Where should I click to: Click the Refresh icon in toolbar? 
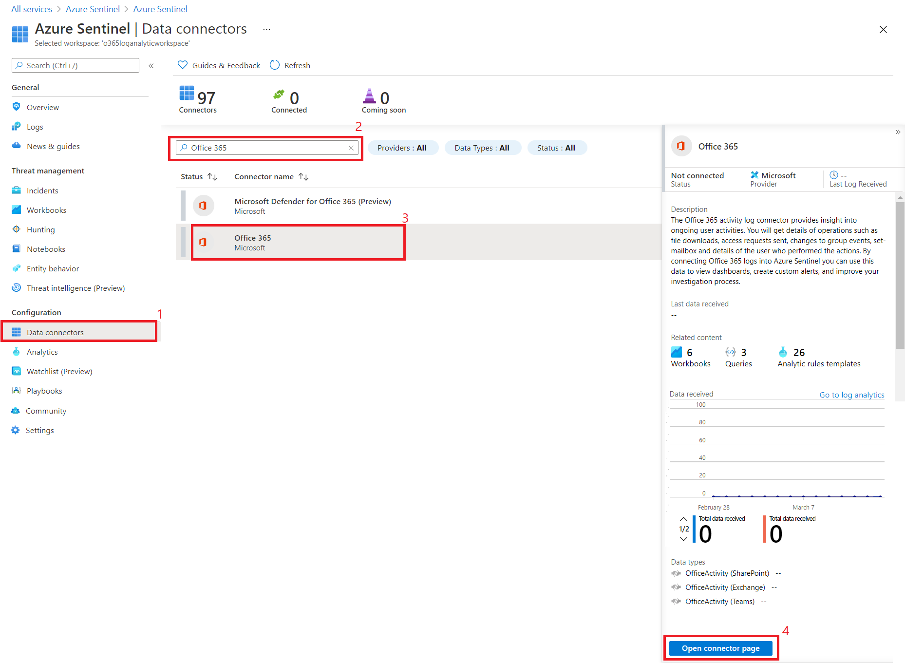pos(275,65)
